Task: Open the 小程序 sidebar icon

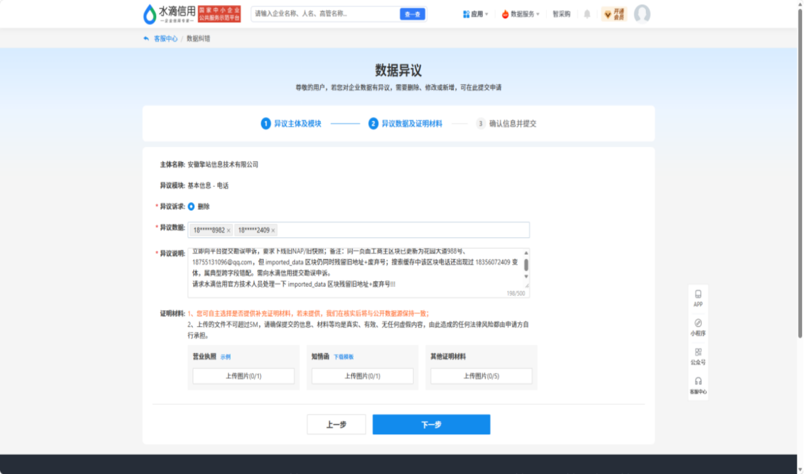Action: point(698,328)
